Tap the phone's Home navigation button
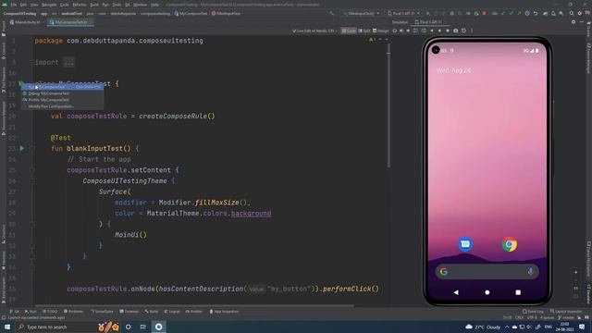The width and height of the screenshot is (592, 333). pyautogui.click(x=487, y=292)
